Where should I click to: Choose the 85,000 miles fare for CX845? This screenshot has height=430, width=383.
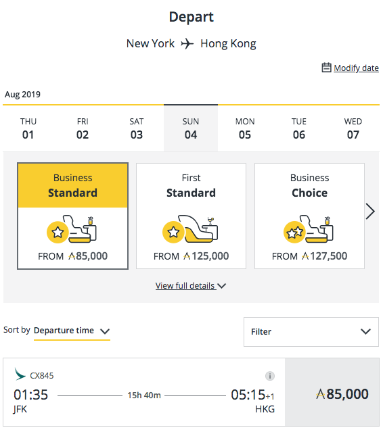(x=332, y=392)
